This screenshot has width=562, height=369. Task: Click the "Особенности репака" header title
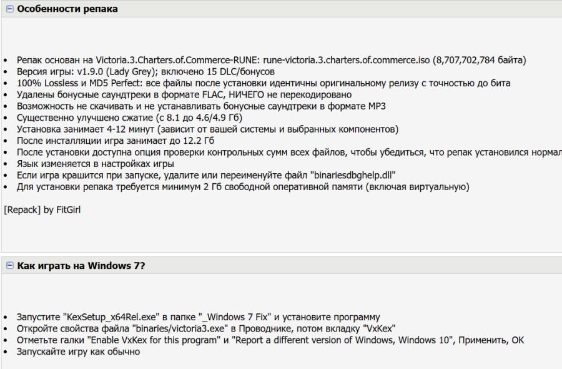(x=67, y=9)
